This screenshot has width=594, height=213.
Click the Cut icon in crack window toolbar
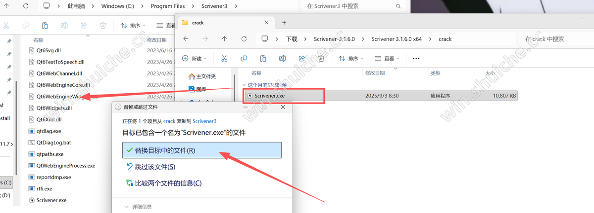[x=224, y=58]
